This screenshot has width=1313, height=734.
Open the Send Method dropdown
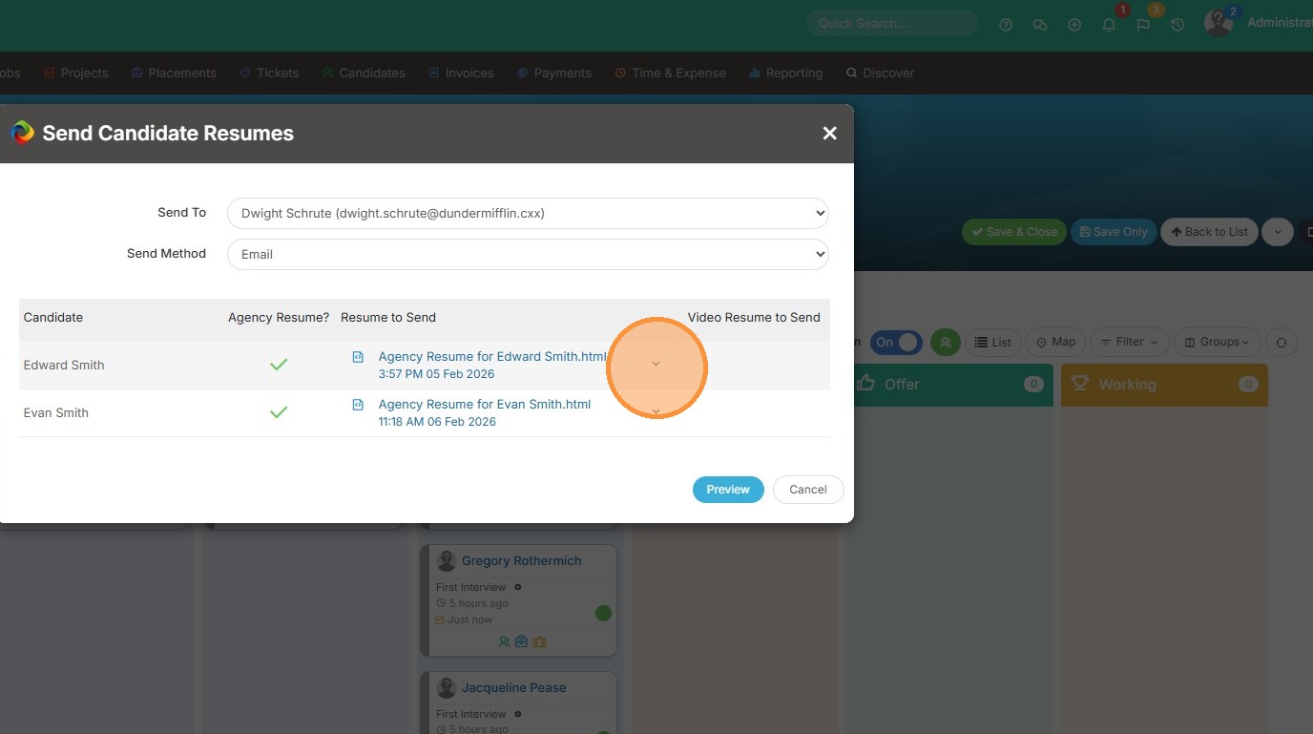coord(528,255)
